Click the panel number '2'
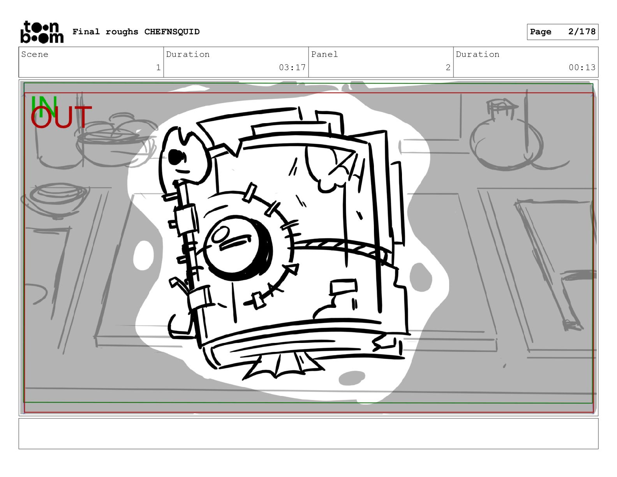 [448, 67]
